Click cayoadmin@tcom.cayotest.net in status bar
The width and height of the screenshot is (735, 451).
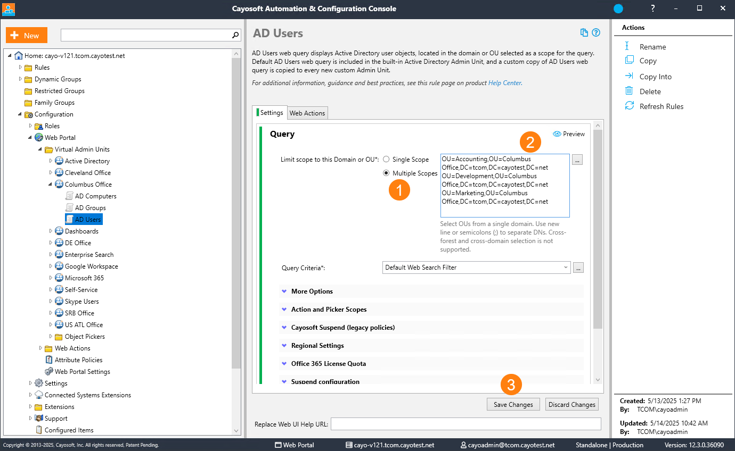508,445
